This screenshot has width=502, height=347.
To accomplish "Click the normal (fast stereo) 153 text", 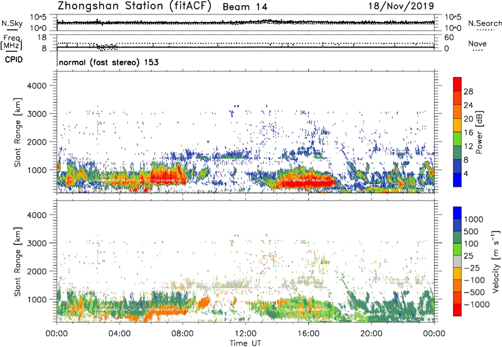I will pyautogui.click(x=109, y=63).
